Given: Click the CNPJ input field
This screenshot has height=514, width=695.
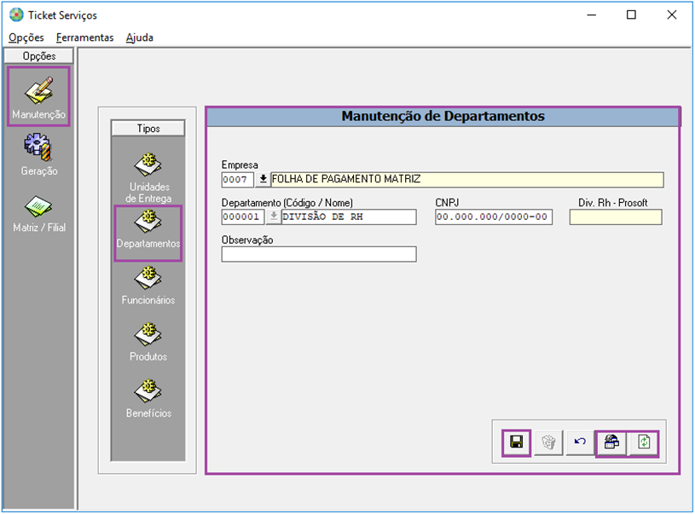Looking at the screenshot, I should pos(494,217).
